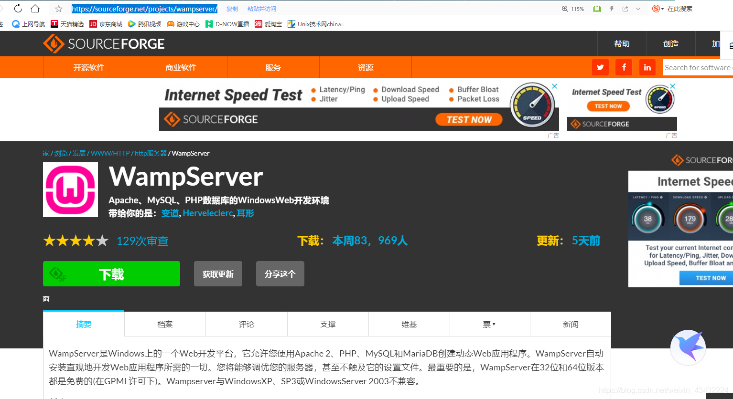Open the 开源软件 navigation menu
The image size is (733, 399).
[89, 67]
